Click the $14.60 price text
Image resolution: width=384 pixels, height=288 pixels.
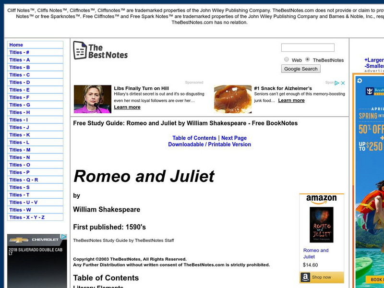310,265
